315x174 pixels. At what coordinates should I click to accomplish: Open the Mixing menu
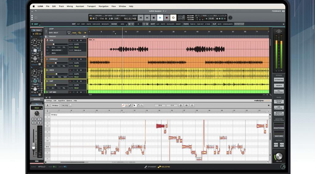pyautogui.click(x=70, y=6)
